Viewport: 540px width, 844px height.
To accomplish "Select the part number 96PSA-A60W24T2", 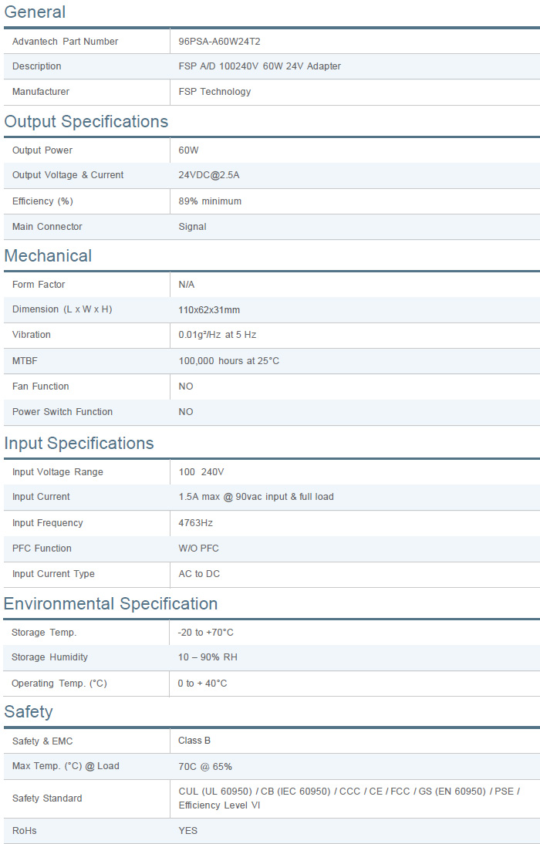I will click(224, 42).
